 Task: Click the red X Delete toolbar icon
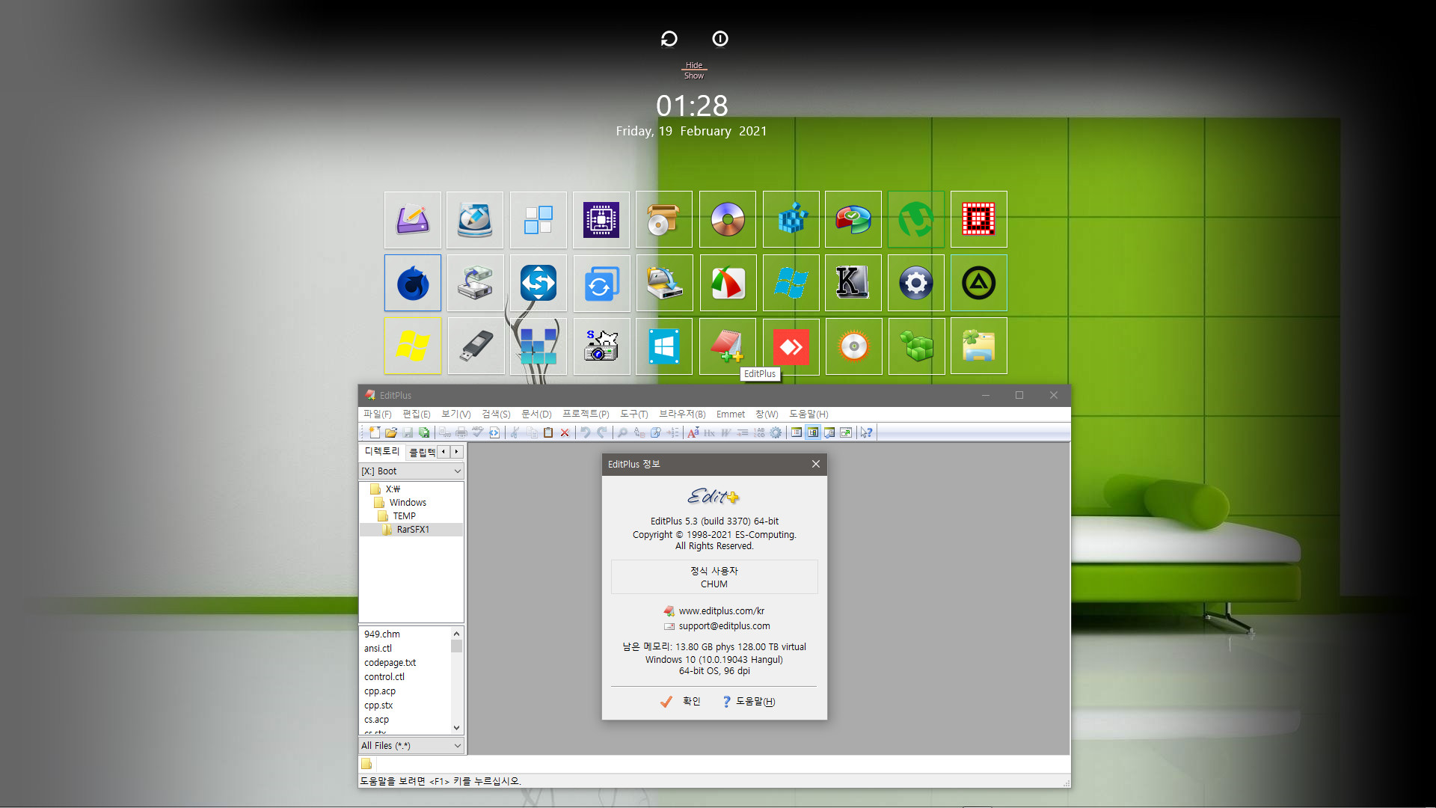(x=565, y=432)
